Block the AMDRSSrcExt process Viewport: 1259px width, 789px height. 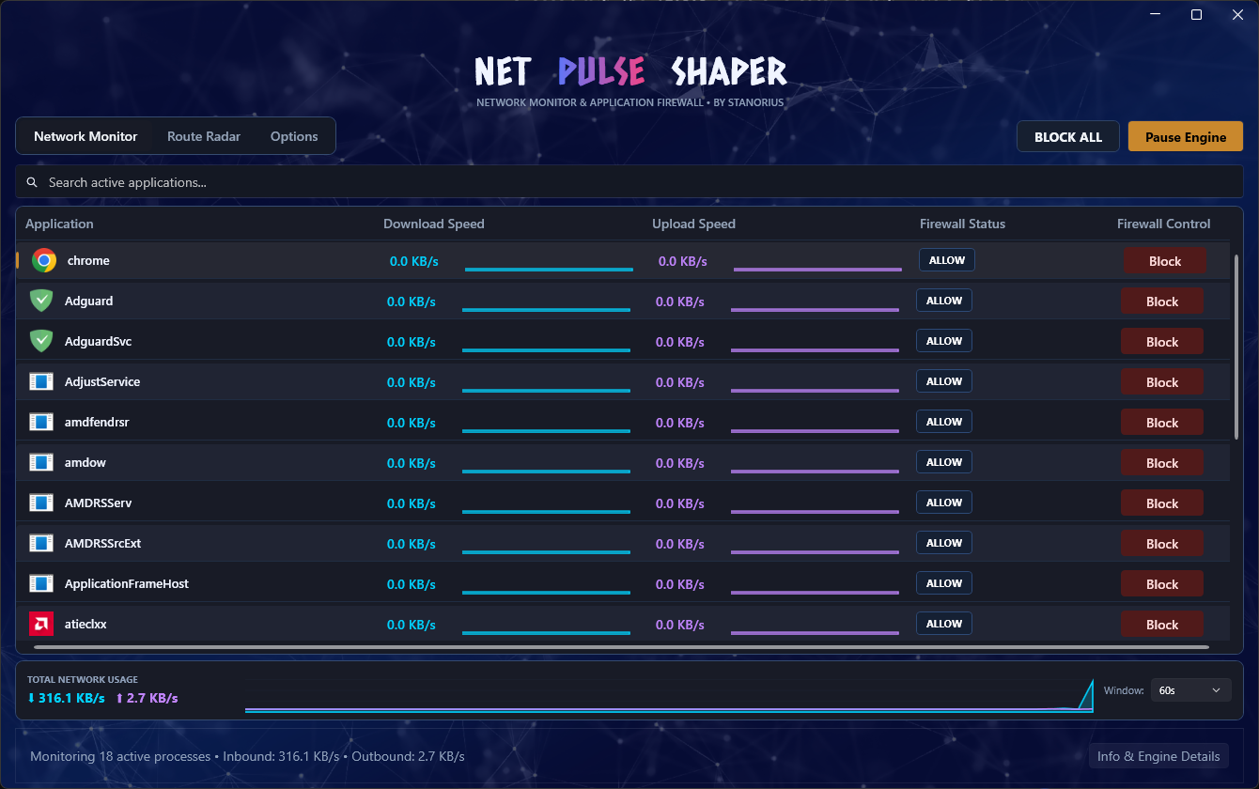coord(1162,544)
